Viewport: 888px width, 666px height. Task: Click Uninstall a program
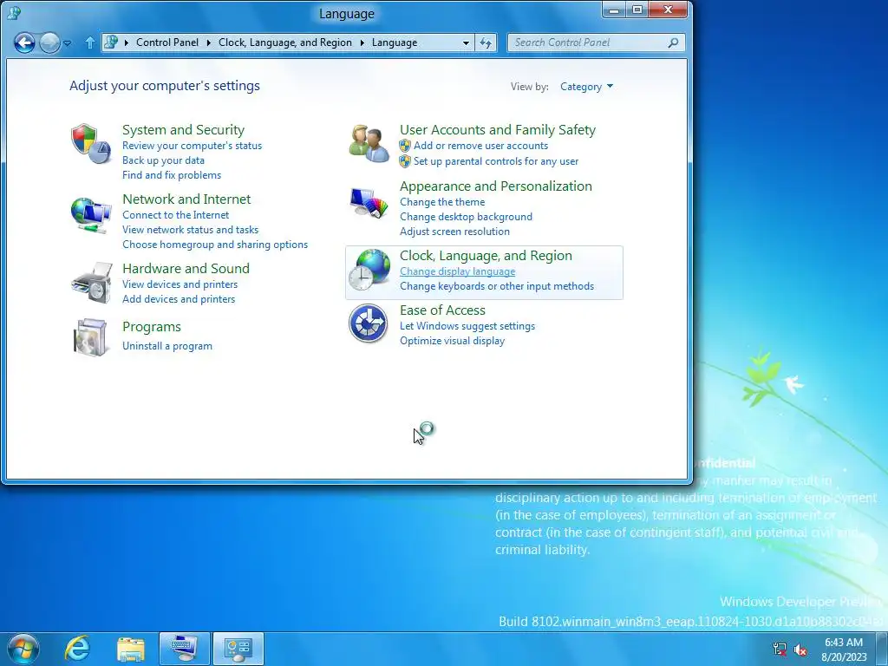[167, 346]
